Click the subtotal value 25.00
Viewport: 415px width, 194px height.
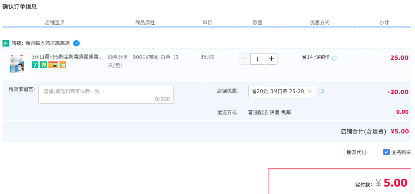pyautogui.click(x=399, y=58)
